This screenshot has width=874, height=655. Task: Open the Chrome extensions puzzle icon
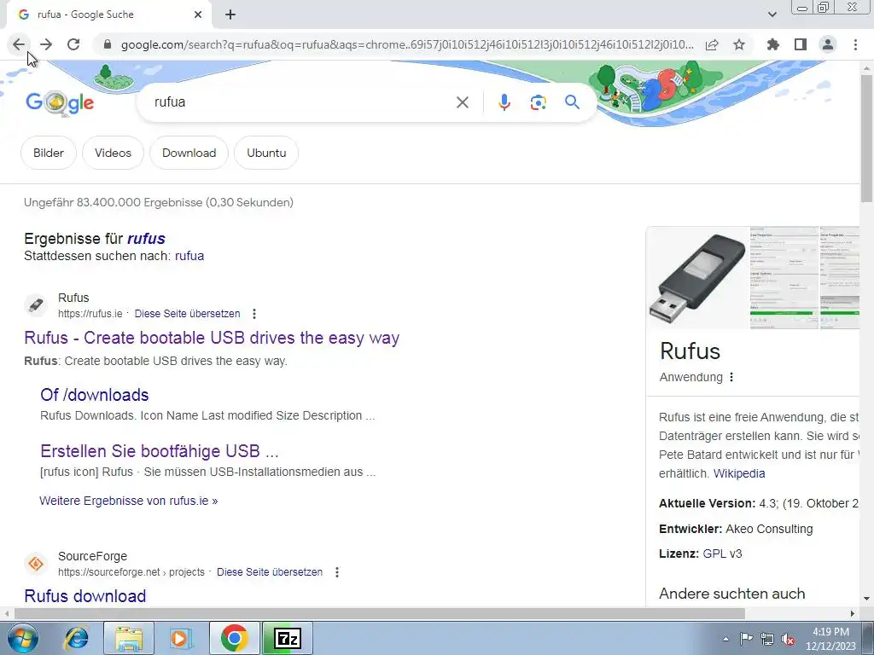(x=773, y=44)
